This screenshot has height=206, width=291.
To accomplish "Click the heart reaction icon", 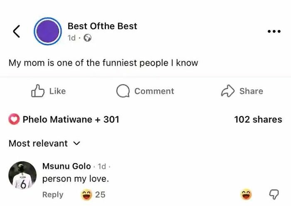I will point(14,119).
